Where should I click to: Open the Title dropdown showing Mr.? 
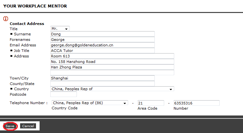[60, 29]
